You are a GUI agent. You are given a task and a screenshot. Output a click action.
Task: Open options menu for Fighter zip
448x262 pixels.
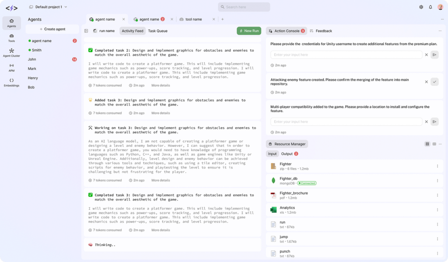(x=437, y=166)
